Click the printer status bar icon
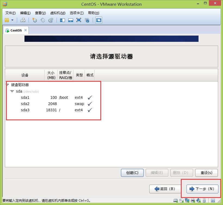The width and height of the screenshot is (223, 205). coord(193,201)
